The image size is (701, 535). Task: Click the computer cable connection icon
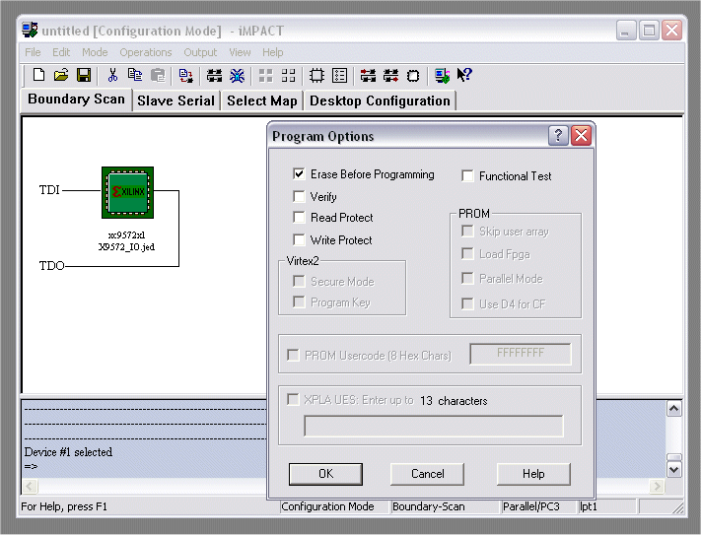[x=442, y=76]
